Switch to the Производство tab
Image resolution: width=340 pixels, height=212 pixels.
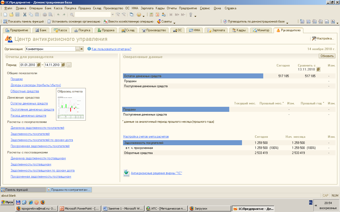coord(154,30)
